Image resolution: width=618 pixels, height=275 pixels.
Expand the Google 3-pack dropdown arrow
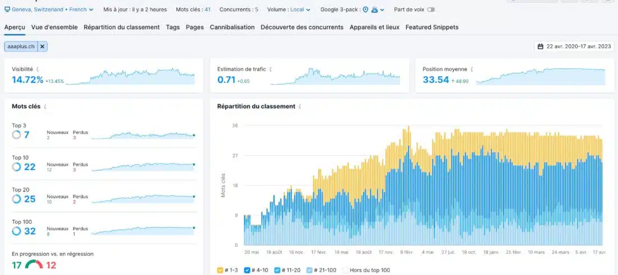(383, 10)
